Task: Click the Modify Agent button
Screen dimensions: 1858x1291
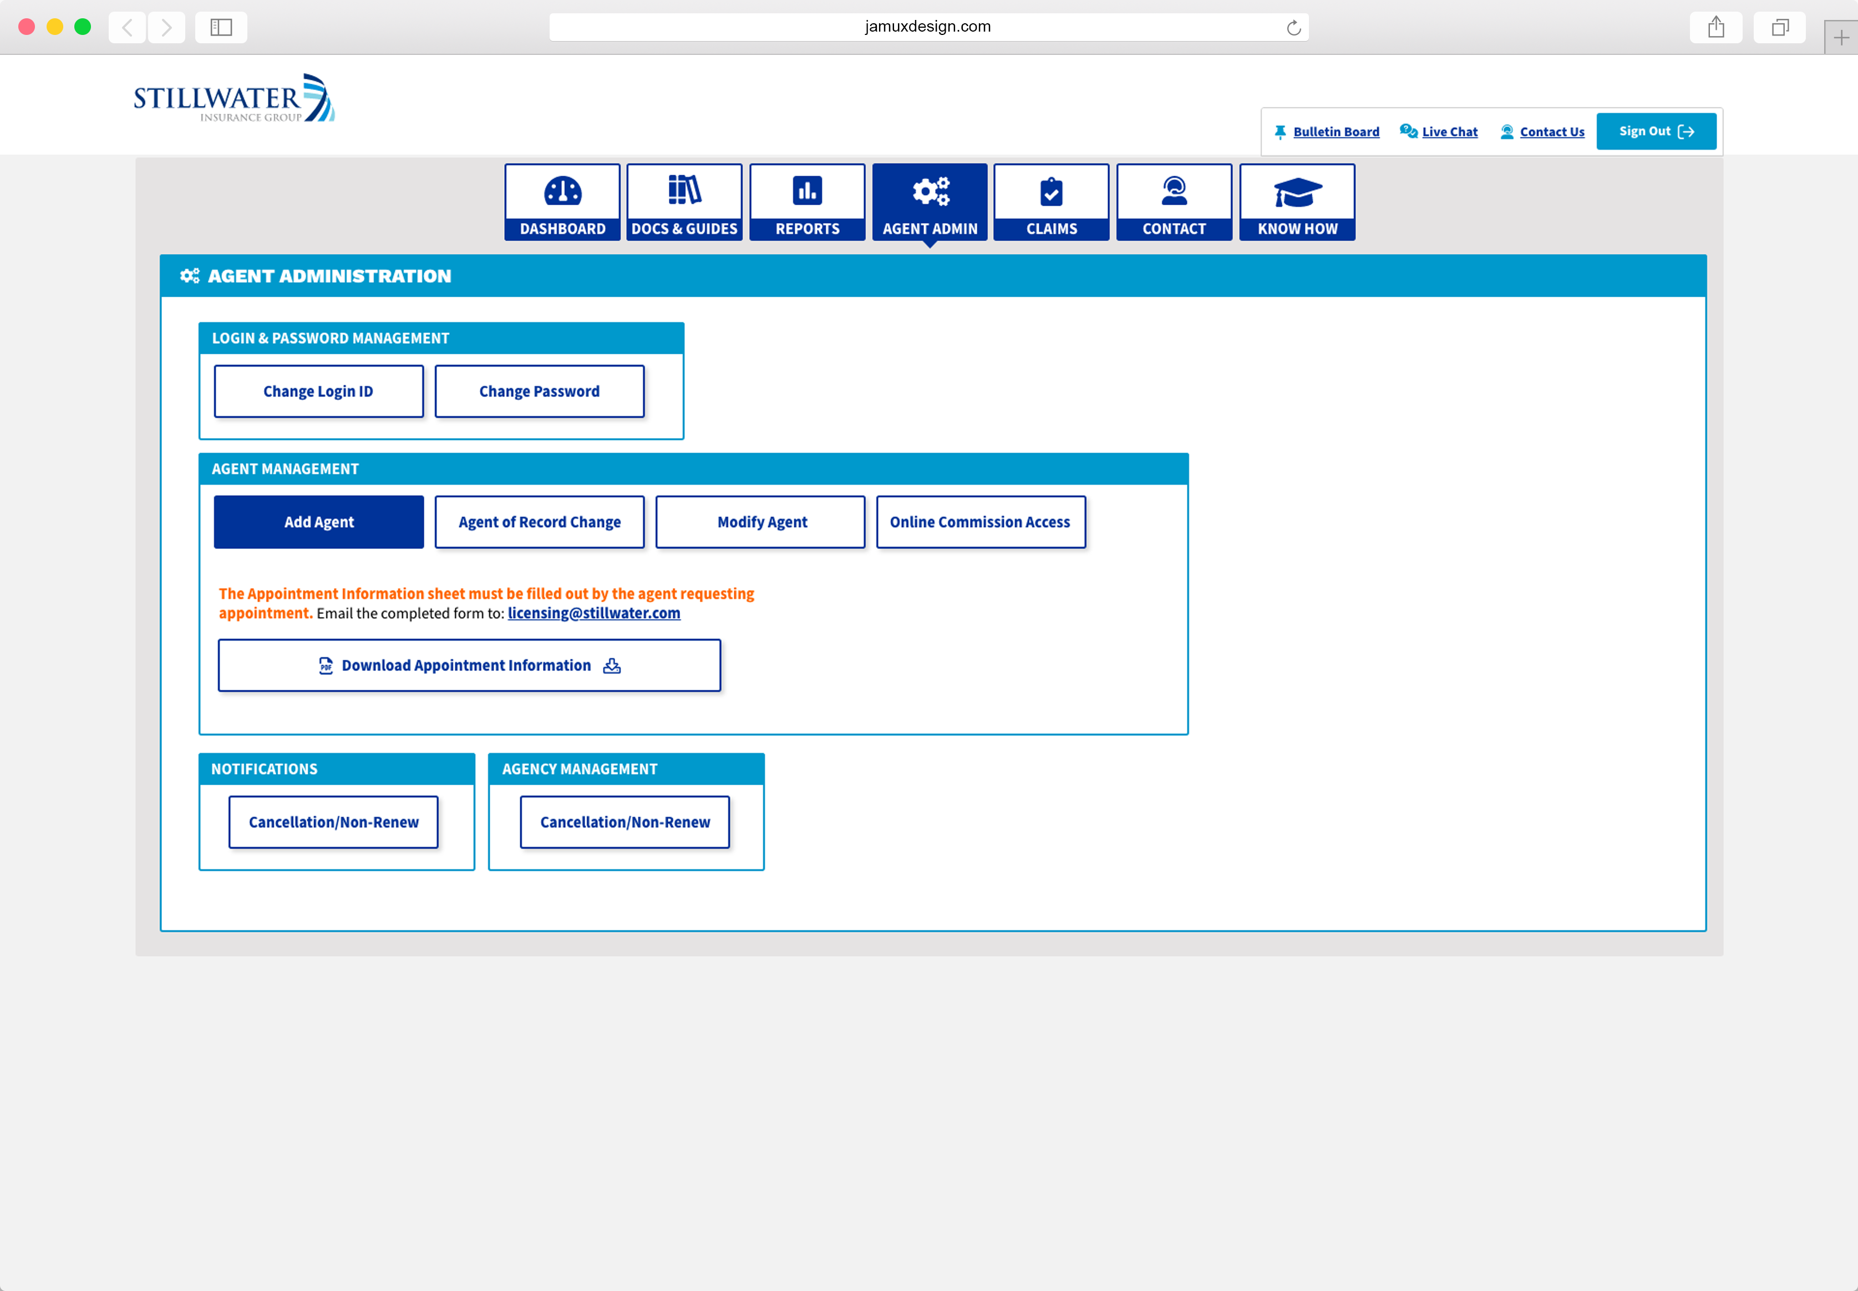Action: click(x=760, y=522)
